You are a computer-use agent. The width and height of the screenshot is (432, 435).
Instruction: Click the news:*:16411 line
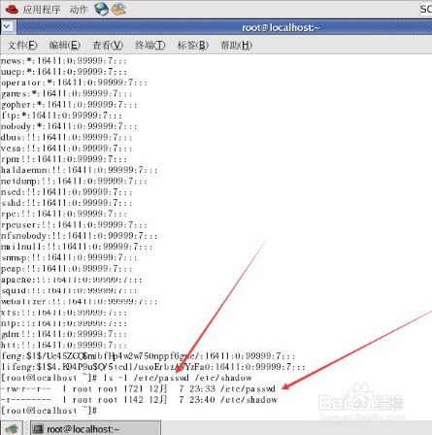pyautogui.click(x=64, y=61)
